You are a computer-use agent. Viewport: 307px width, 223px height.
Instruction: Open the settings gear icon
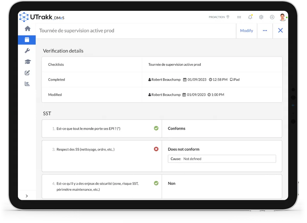[261, 17]
